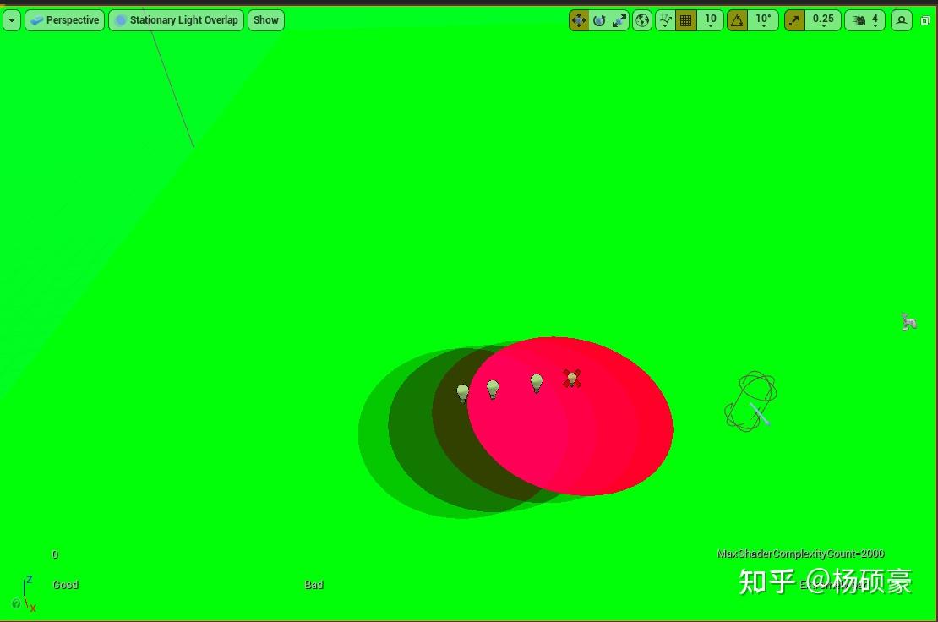Select the scale transform tool

(619, 20)
